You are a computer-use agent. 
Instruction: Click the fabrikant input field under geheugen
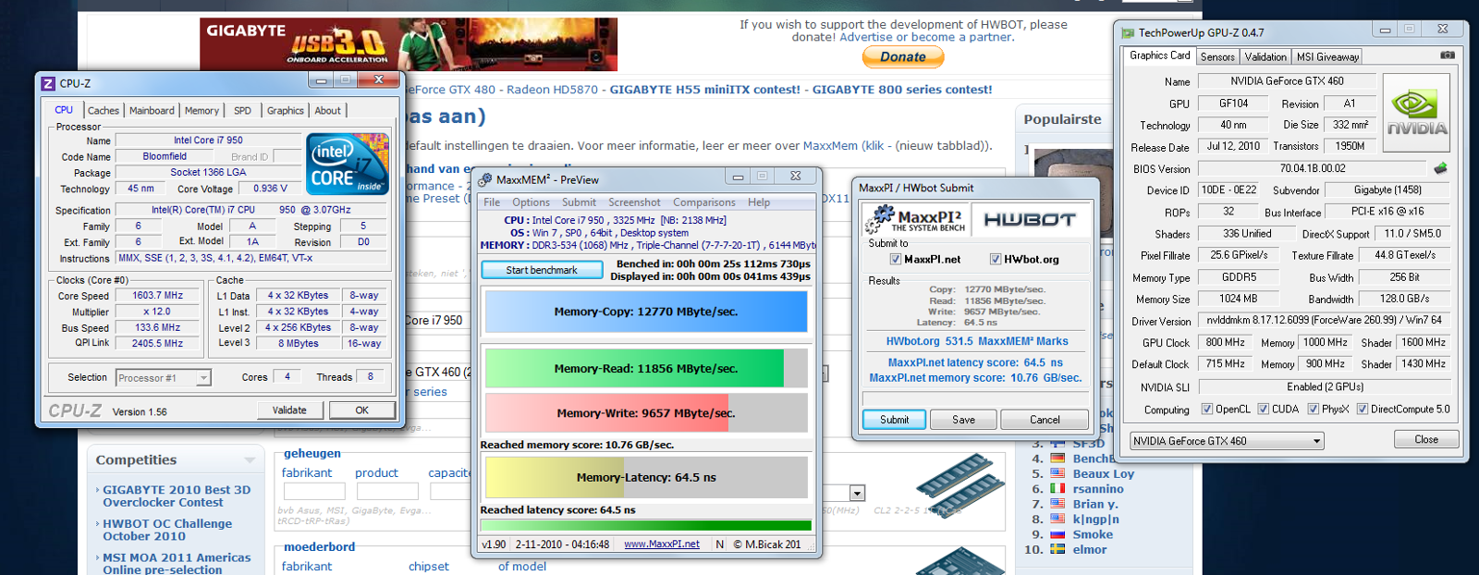click(314, 492)
